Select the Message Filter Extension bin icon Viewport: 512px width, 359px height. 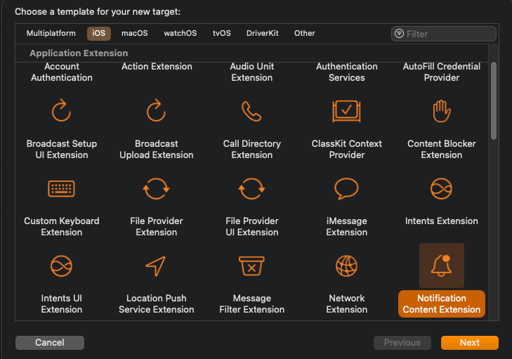[x=251, y=266]
